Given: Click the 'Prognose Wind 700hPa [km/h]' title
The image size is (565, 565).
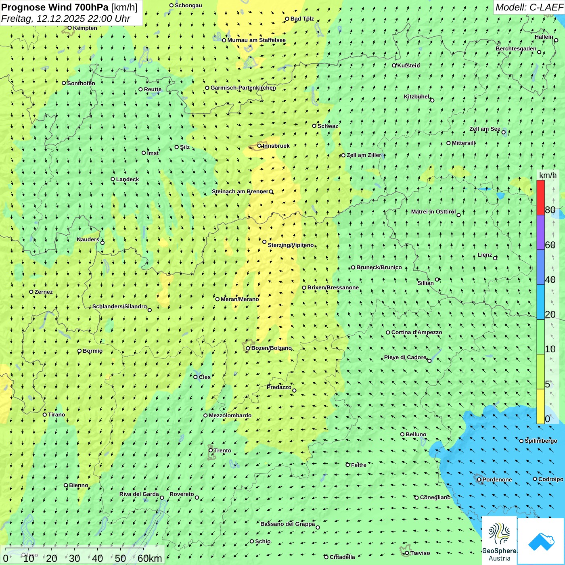Looking at the screenshot, I should 69,7.
